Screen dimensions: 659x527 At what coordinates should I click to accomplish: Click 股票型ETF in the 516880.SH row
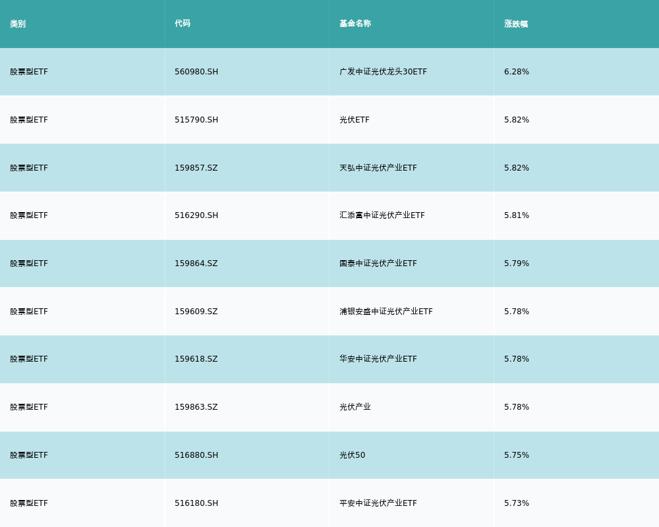[x=29, y=455]
